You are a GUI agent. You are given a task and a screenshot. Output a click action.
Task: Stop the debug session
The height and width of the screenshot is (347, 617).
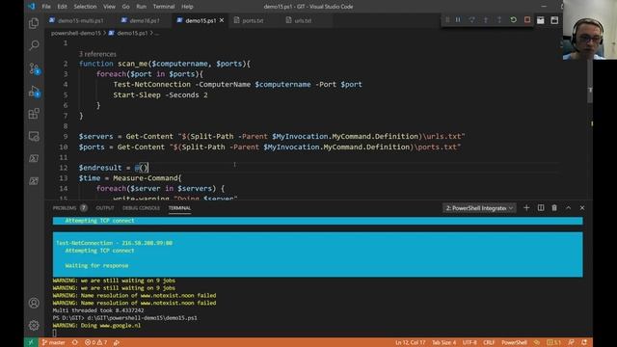click(527, 19)
